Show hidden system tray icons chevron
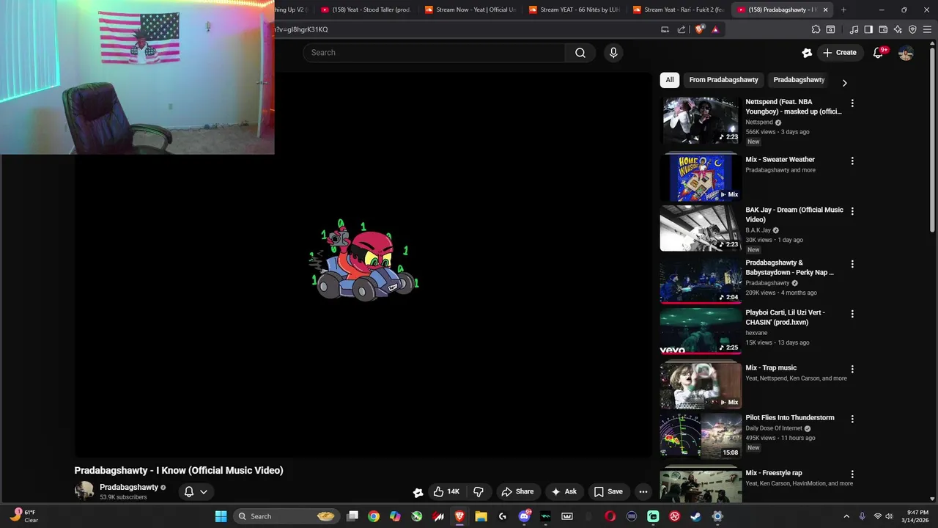The height and width of the screenshot is (528, 938). 846,516
